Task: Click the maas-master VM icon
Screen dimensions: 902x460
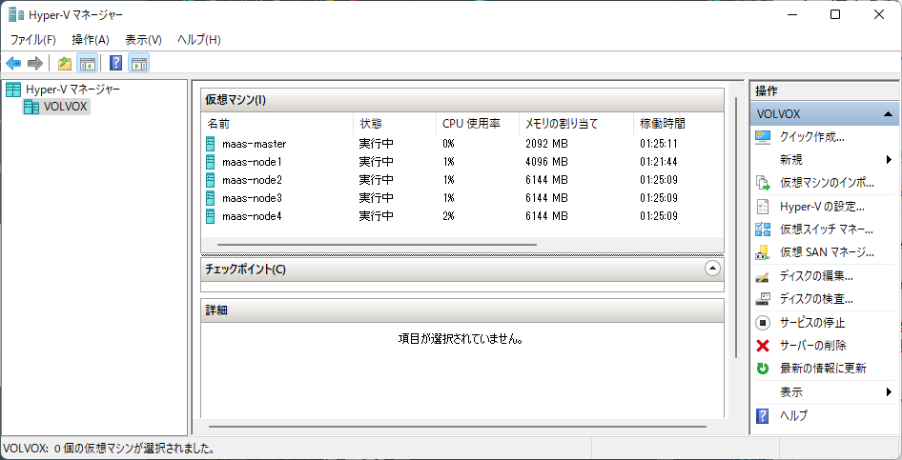Action: coord(211,144)
